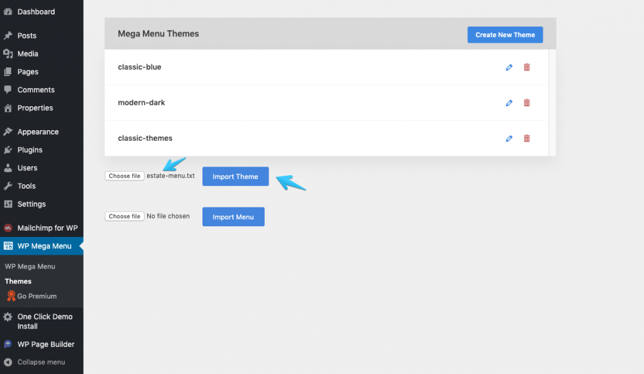
Task: Import the chosen estate-menu.txt theme
Action: tap(235, 176)
